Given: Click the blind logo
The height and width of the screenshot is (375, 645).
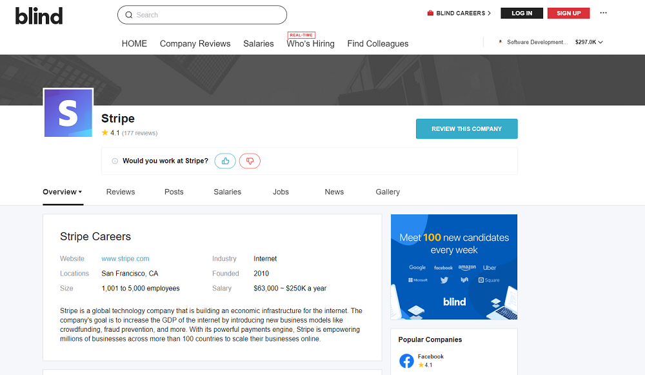Looking at the screenshot, I should [39, 16].
